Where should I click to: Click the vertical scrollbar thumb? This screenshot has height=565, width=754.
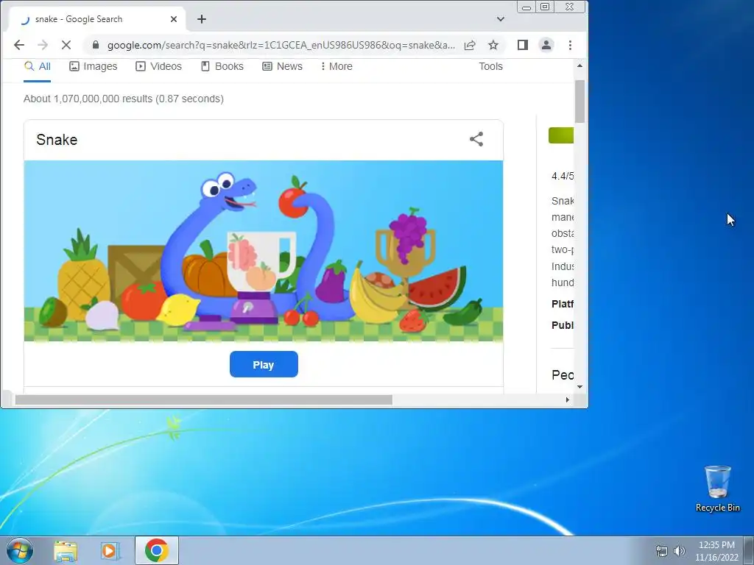(579, 101)
